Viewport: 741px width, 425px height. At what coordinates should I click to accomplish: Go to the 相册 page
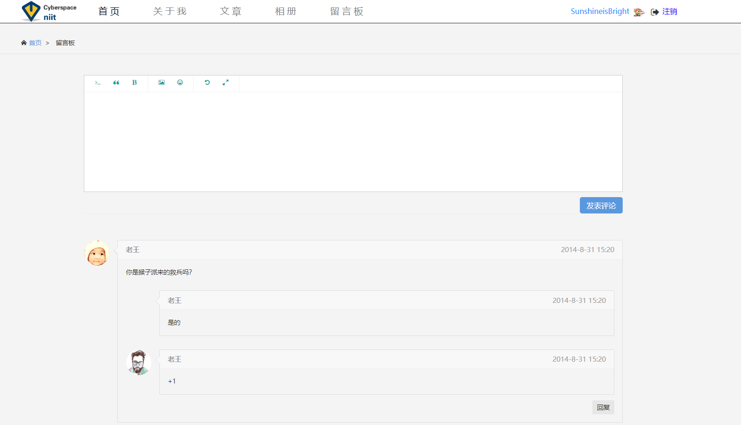coord(286,11)
